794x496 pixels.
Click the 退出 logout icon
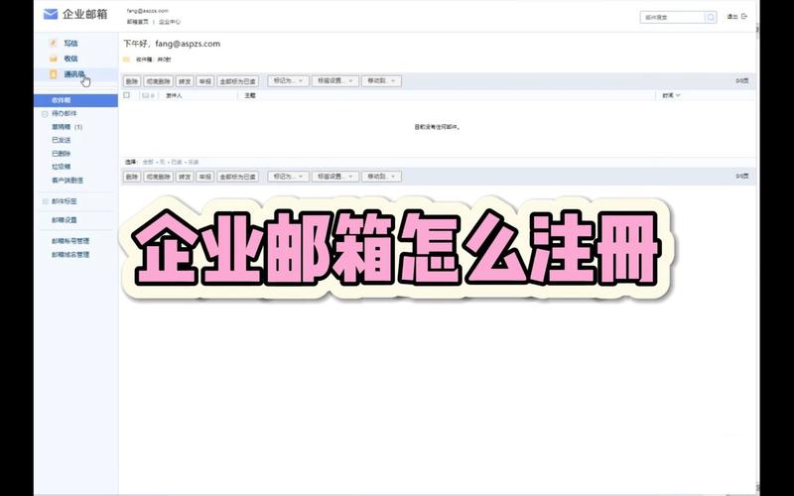coord(744,17)
